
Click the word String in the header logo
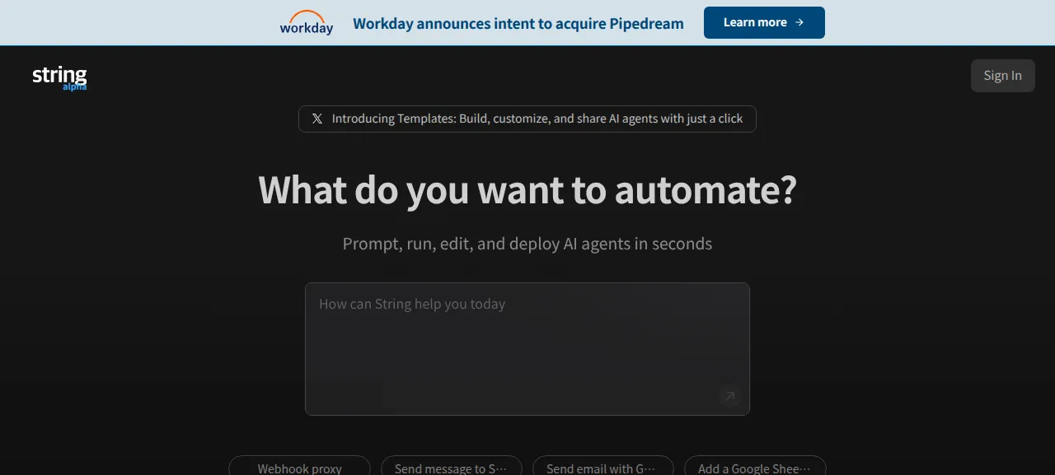[59, 75]
